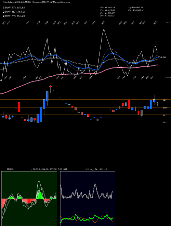
Task: Click the 642 top value label
Action: click(x=47, y=23)
